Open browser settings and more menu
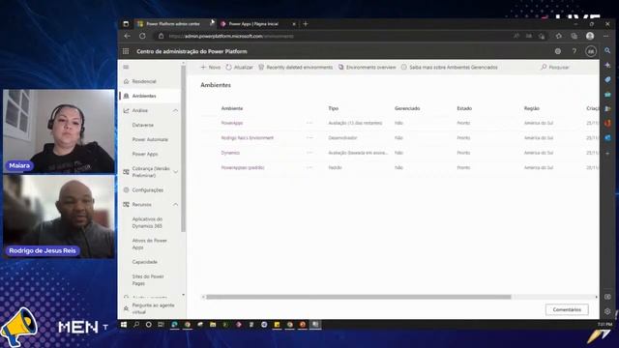 pos(606,37)
